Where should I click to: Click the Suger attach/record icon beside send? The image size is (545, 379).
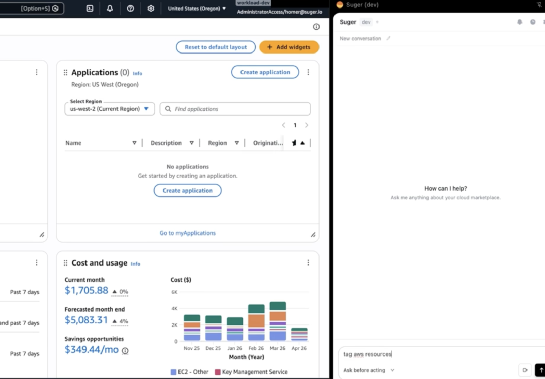(x=525, y=370)
